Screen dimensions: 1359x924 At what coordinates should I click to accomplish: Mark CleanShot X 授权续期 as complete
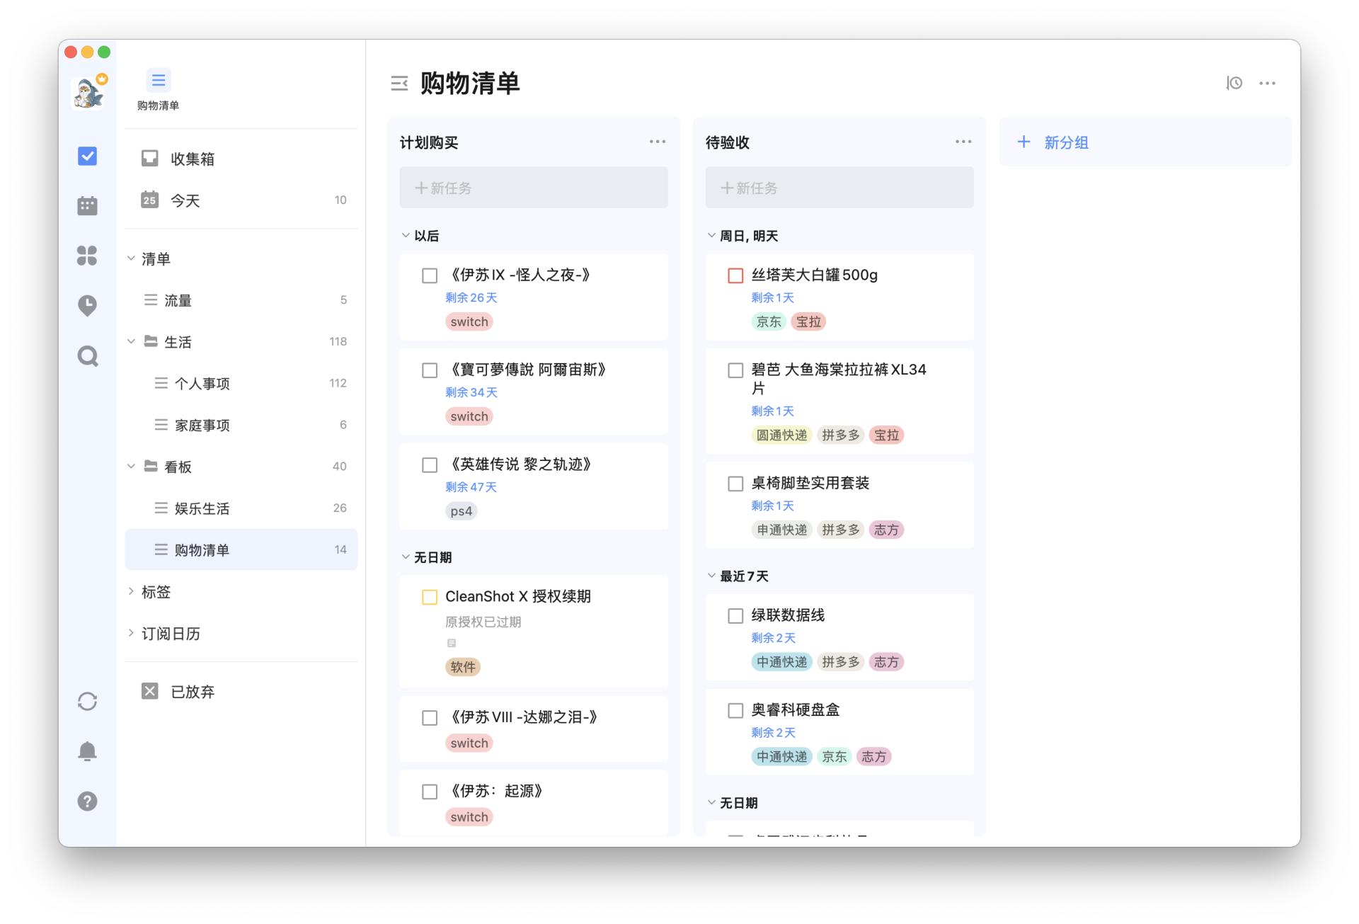[430, 597]
